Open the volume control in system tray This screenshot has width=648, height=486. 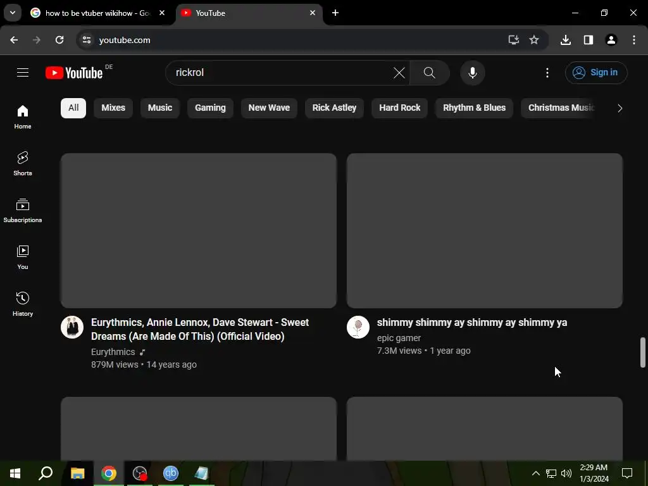click(x=566, y=473)
